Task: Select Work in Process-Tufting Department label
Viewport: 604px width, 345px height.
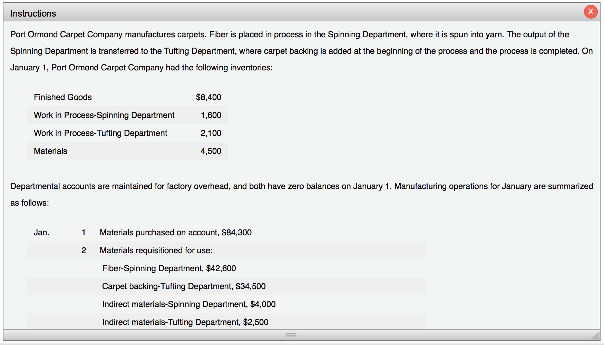Action: (100, 133)
